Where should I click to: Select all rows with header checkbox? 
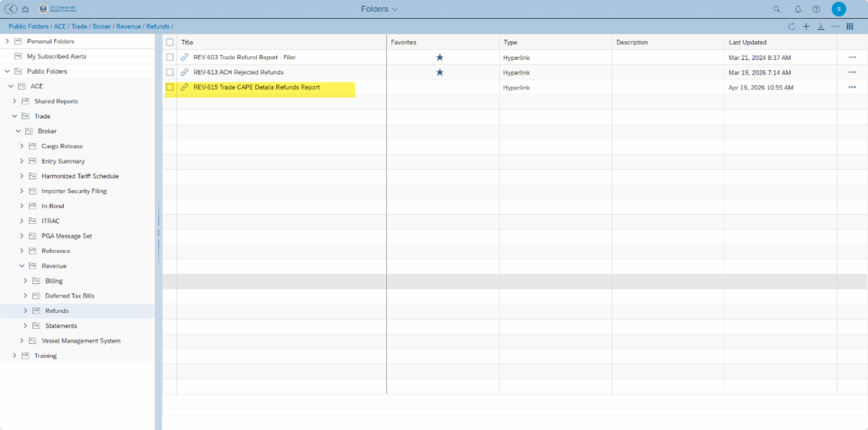click(x=170, y=42)
